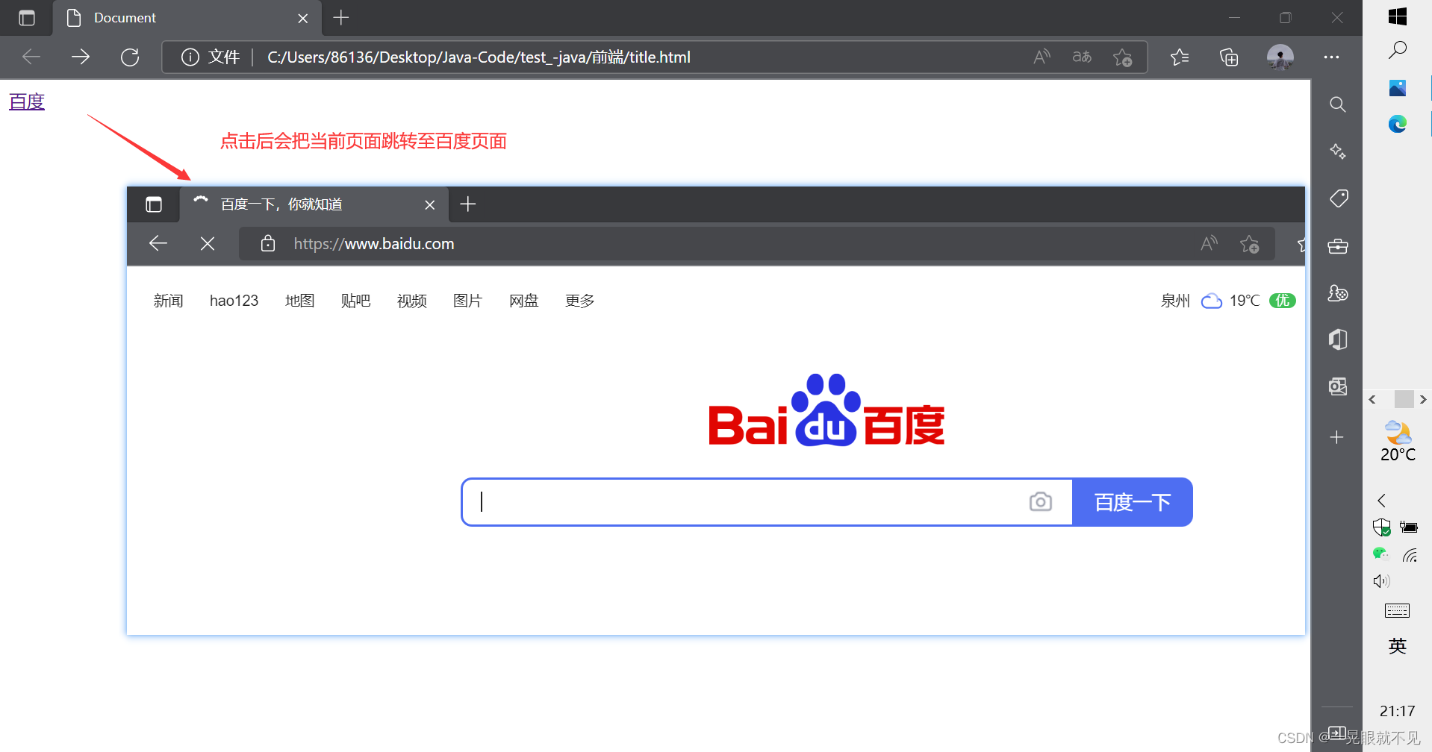Add title.html page to favorites

pos(1122,57)
